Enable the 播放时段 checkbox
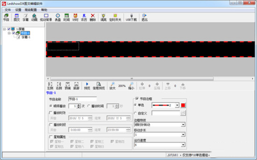This screenshot has height=160, width=257. (x=51, y=125)
